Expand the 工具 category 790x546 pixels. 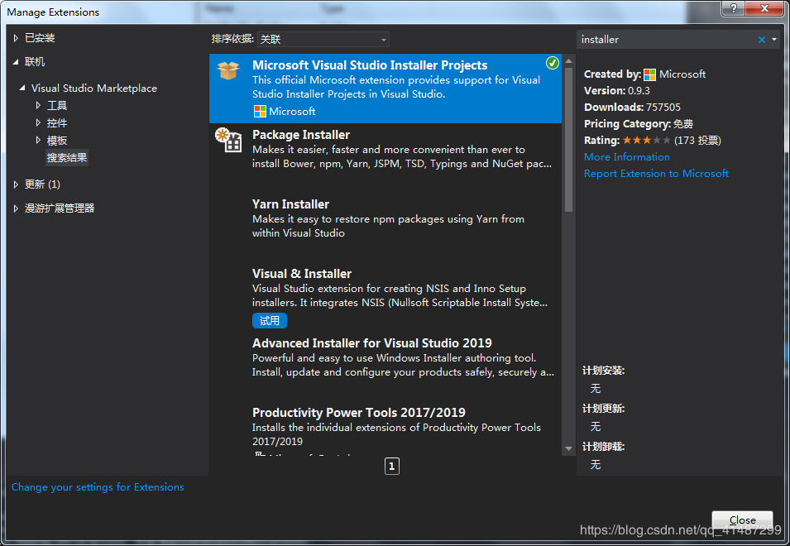tap(38, 105)
